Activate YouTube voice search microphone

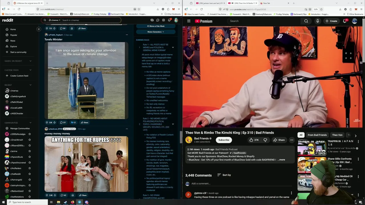(317, 21)
